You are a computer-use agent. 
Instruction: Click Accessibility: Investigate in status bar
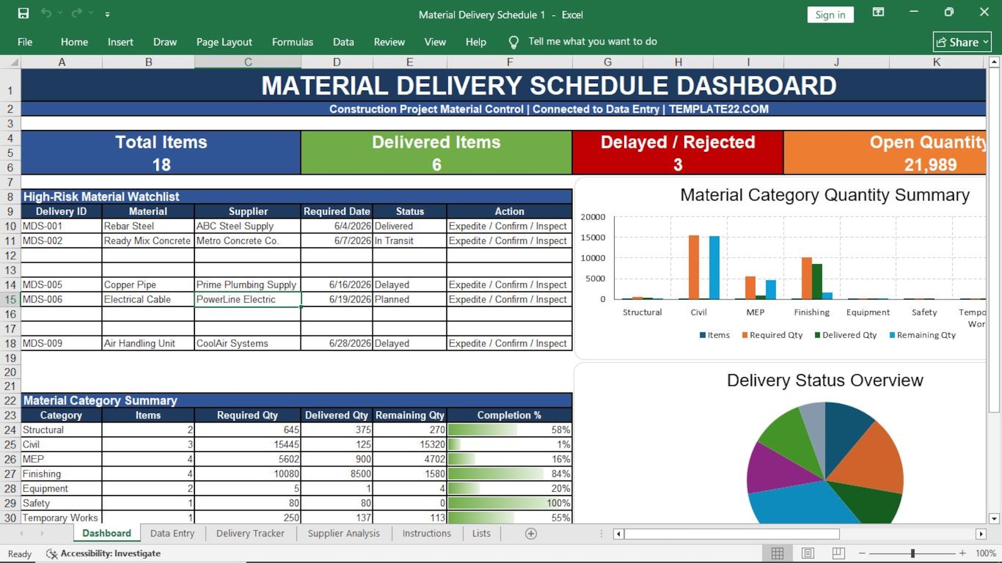(x=103, y=554)
